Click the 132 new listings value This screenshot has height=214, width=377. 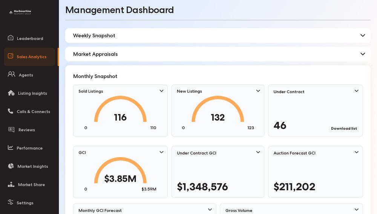pyautogui.click(x=218, y=117)
